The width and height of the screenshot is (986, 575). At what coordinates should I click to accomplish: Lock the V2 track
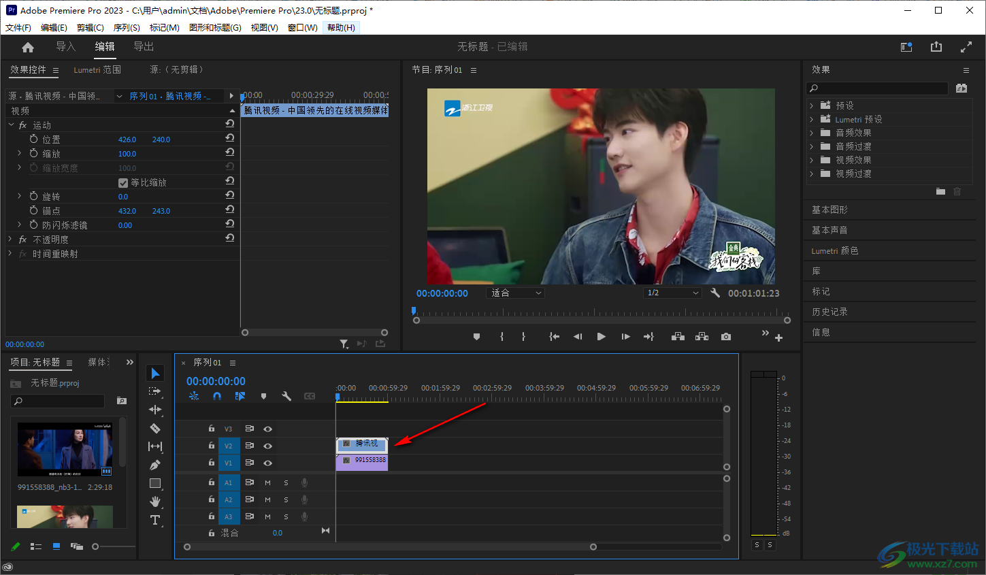(212, 446)
